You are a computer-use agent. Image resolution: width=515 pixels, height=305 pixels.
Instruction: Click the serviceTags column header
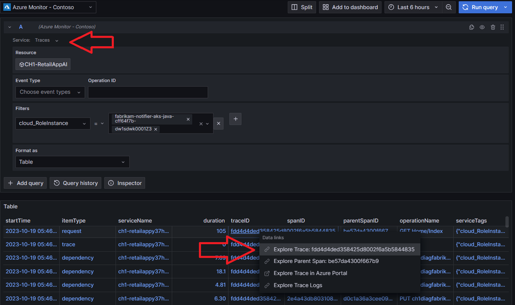click(471, 221)
